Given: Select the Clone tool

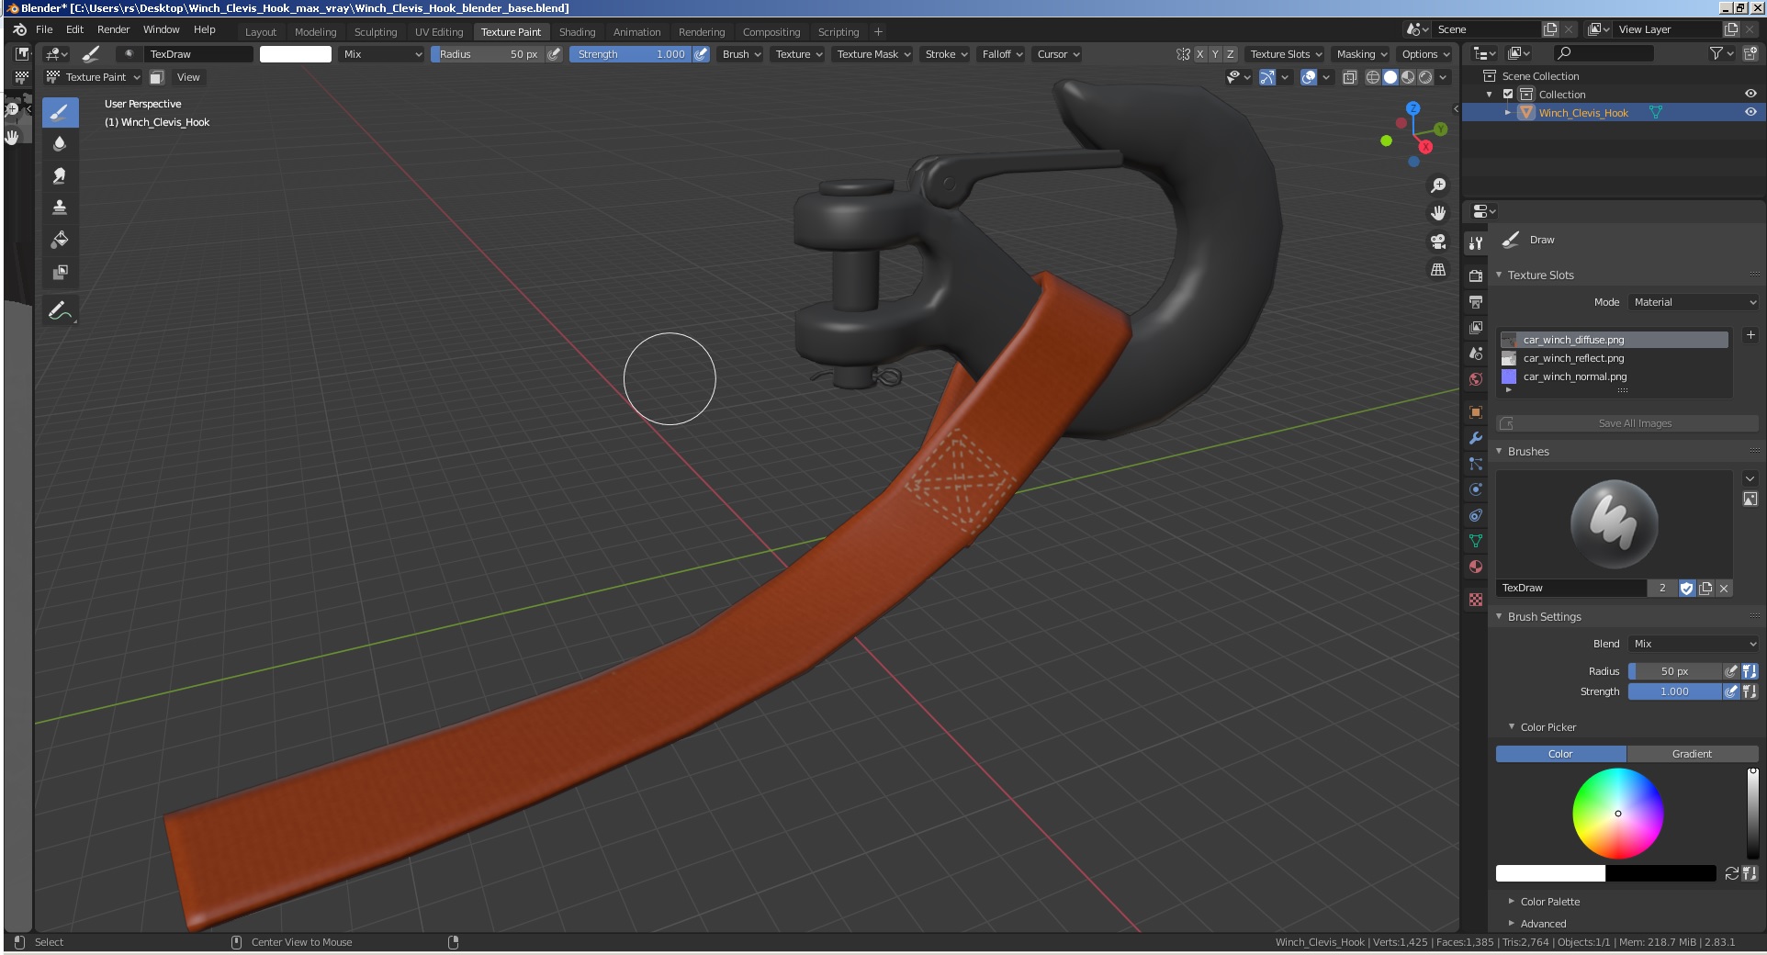Looking at the screenshot, I should pos(60,208).
